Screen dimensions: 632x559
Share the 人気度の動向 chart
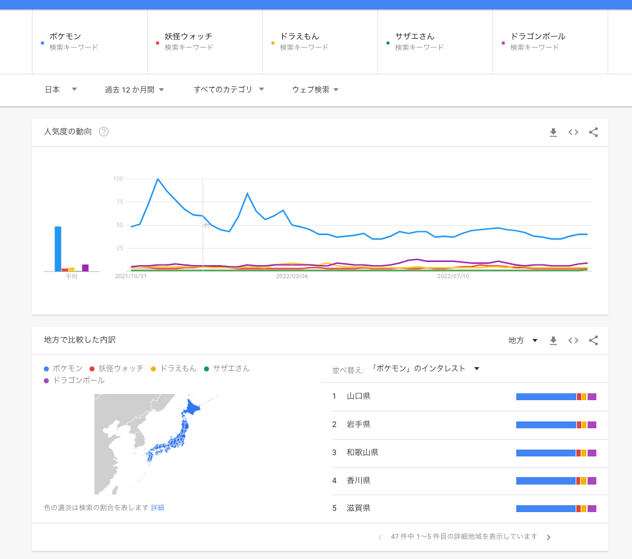click(594, 132)
